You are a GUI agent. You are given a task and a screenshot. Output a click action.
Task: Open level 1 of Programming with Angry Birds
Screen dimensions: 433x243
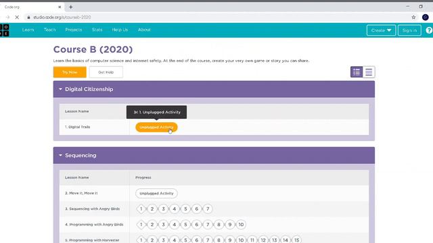[x=141, y=225]
